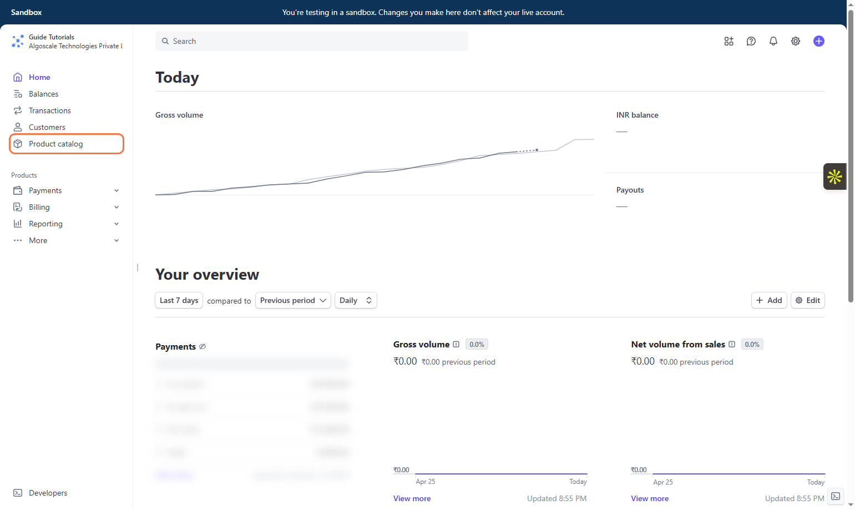Click the Balances sidebar icon
Viewport: 855px width, 510px height.
[x=18, y=94]
